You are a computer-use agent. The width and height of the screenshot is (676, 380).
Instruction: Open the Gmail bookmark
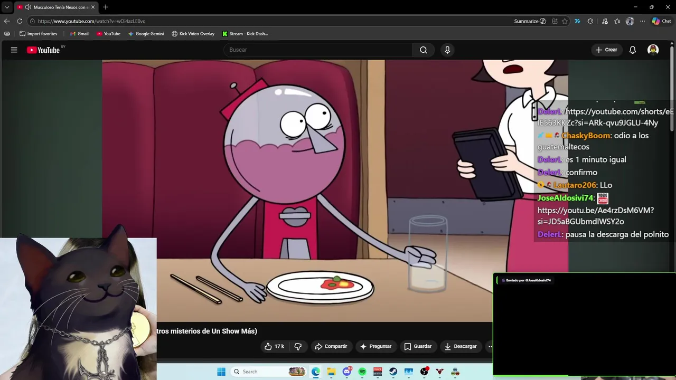(79, 34)
